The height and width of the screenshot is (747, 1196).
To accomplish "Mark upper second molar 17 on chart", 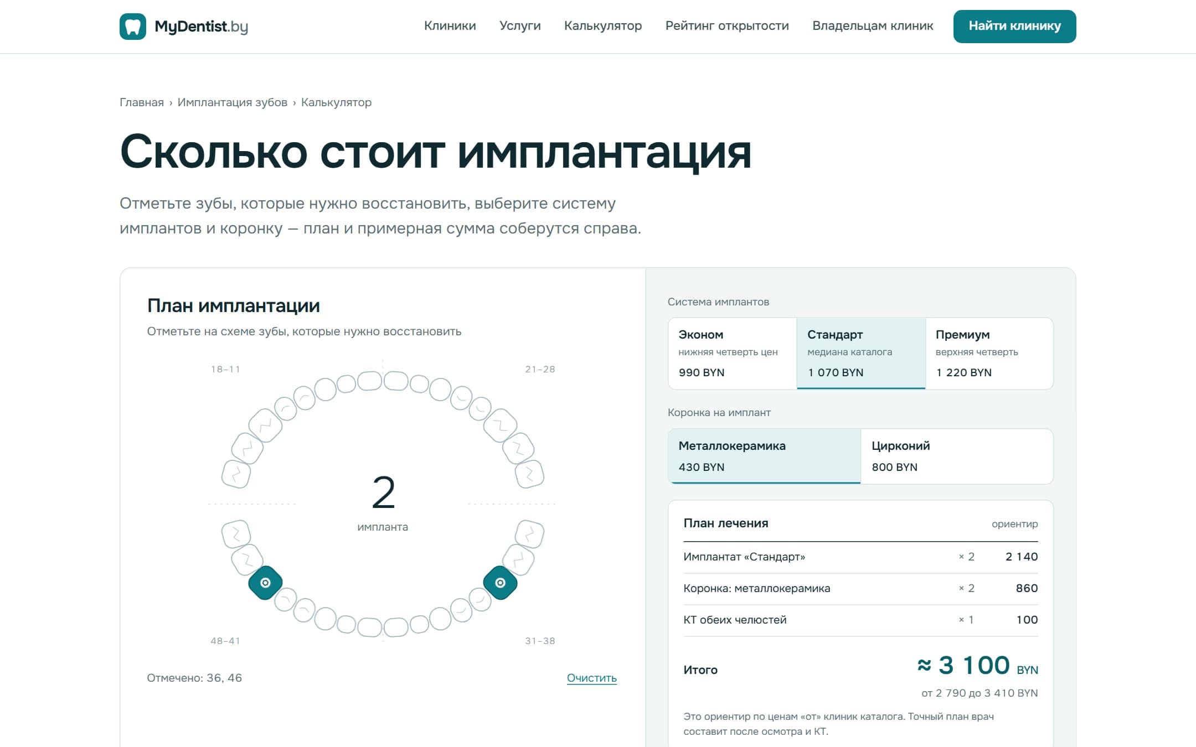I will click(247, 448).
